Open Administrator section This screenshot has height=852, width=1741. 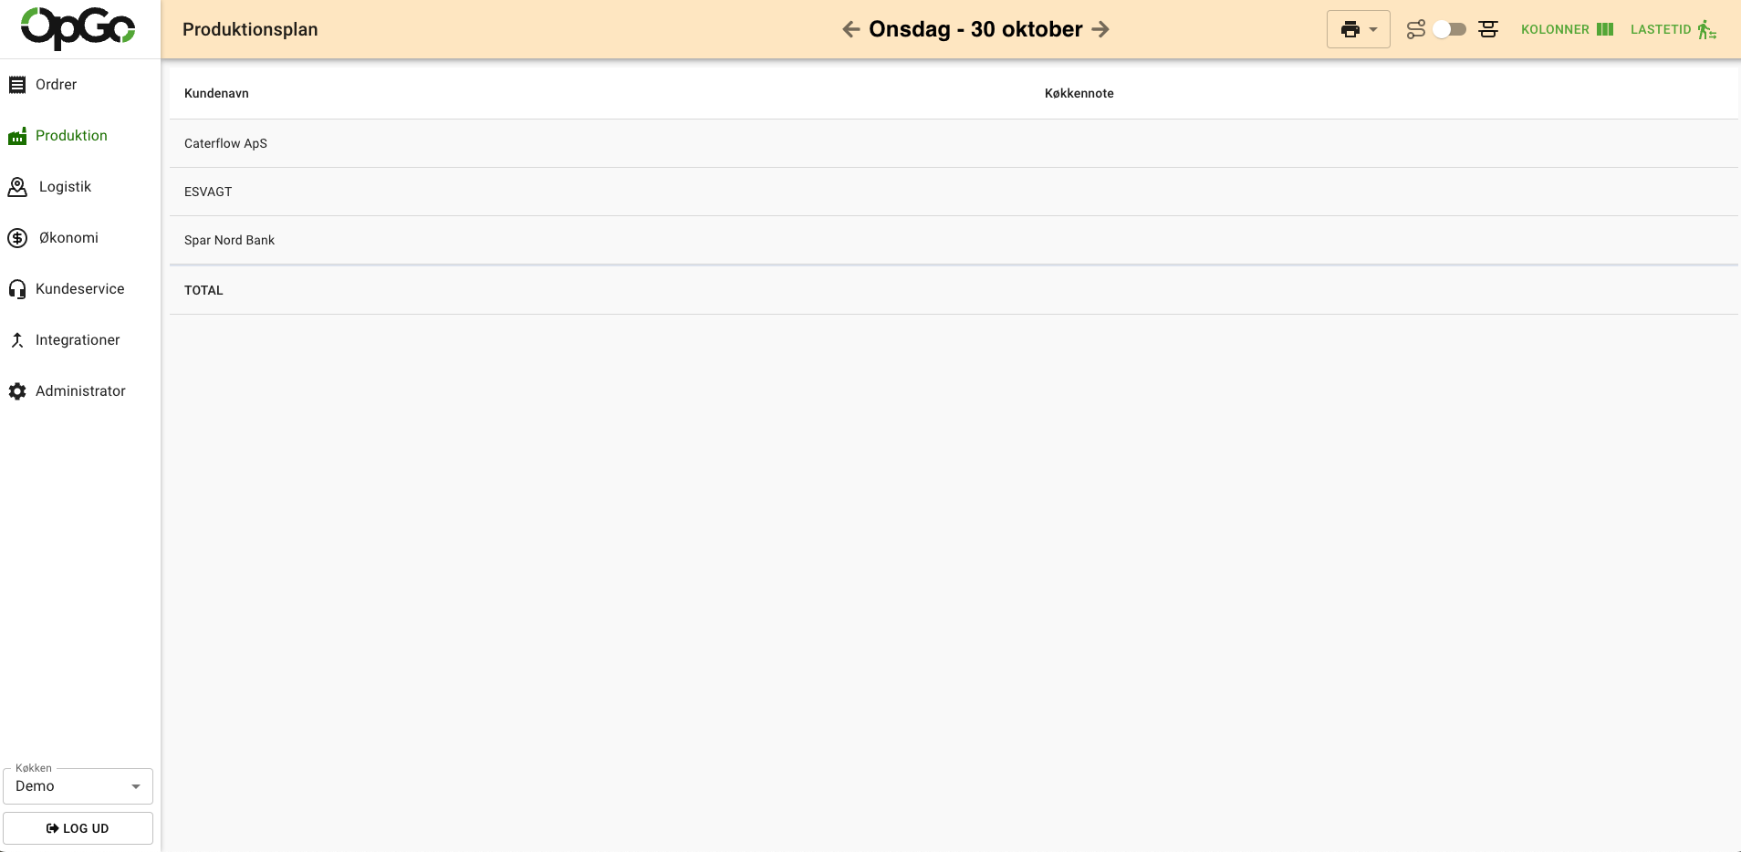click(x=80, y=391)
